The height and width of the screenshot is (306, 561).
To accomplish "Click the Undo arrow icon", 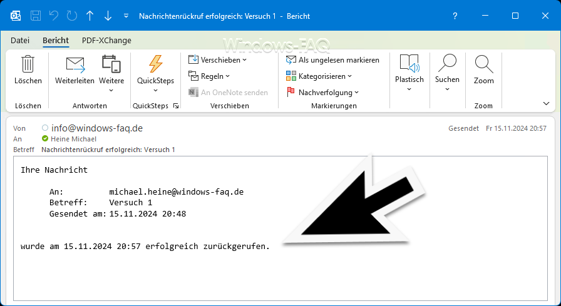I will coord(54,16).
